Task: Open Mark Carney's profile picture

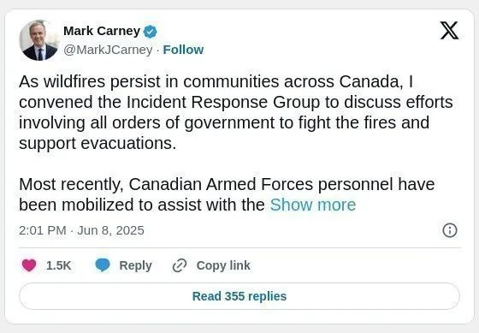Action: pos(38,40)
